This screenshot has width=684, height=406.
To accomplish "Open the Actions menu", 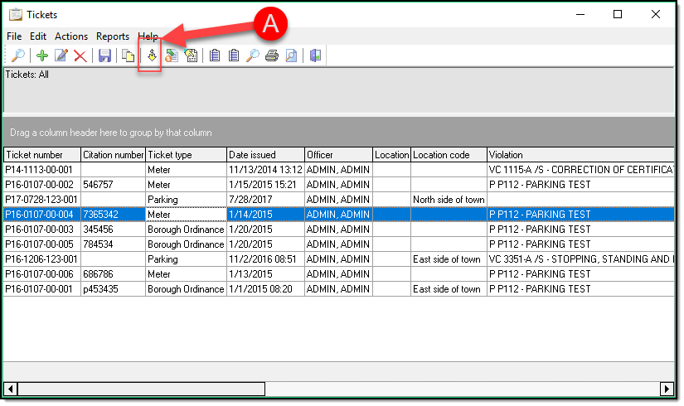I will click(71, 36).
